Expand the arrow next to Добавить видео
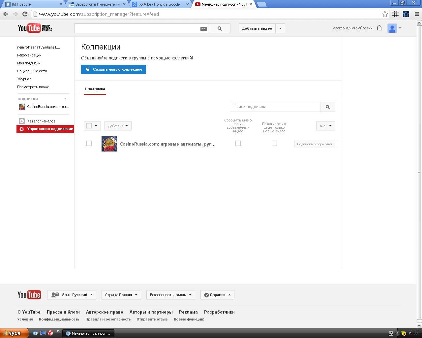The width and height of the screenshot is (422, 338). tap(280, 28)
